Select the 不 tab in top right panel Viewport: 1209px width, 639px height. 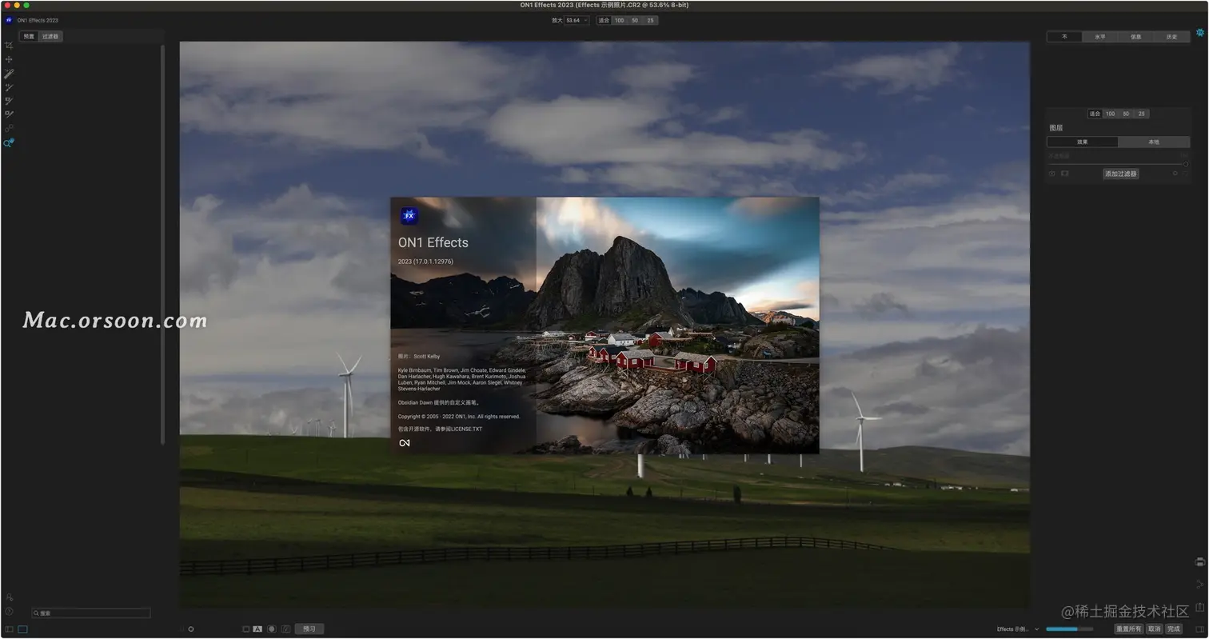[1064, 37]
